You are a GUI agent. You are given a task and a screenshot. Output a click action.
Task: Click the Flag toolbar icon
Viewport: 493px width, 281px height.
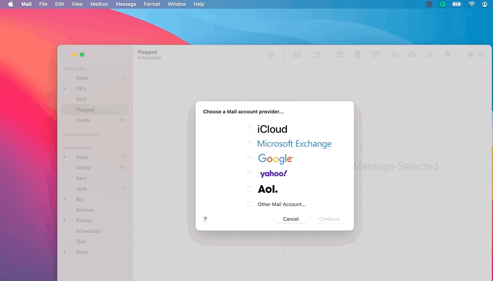pyautogui.click(x=447, y=55)
